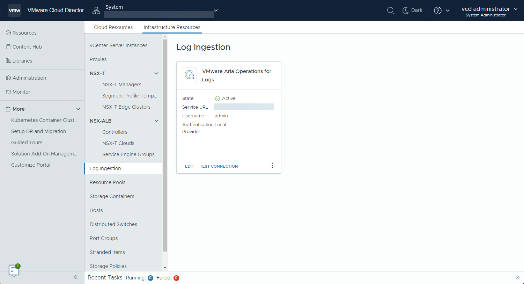The height and width of the screenshot is (284, 524).
Task: Collapse the NSX-T section chevron
Action: (x=156, y=73)
